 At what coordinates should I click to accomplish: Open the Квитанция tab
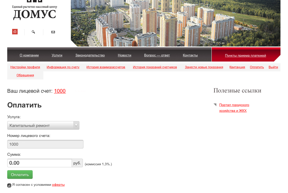coord(237,67)
